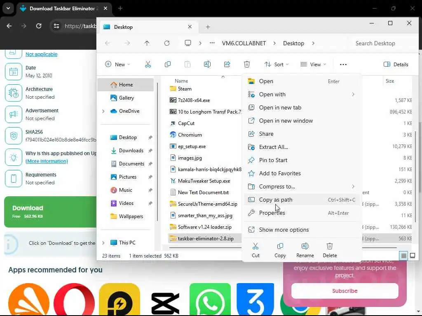422x316 pixels.
Task: Add a new File Explorer tab
Action: [x=208, y=27]
